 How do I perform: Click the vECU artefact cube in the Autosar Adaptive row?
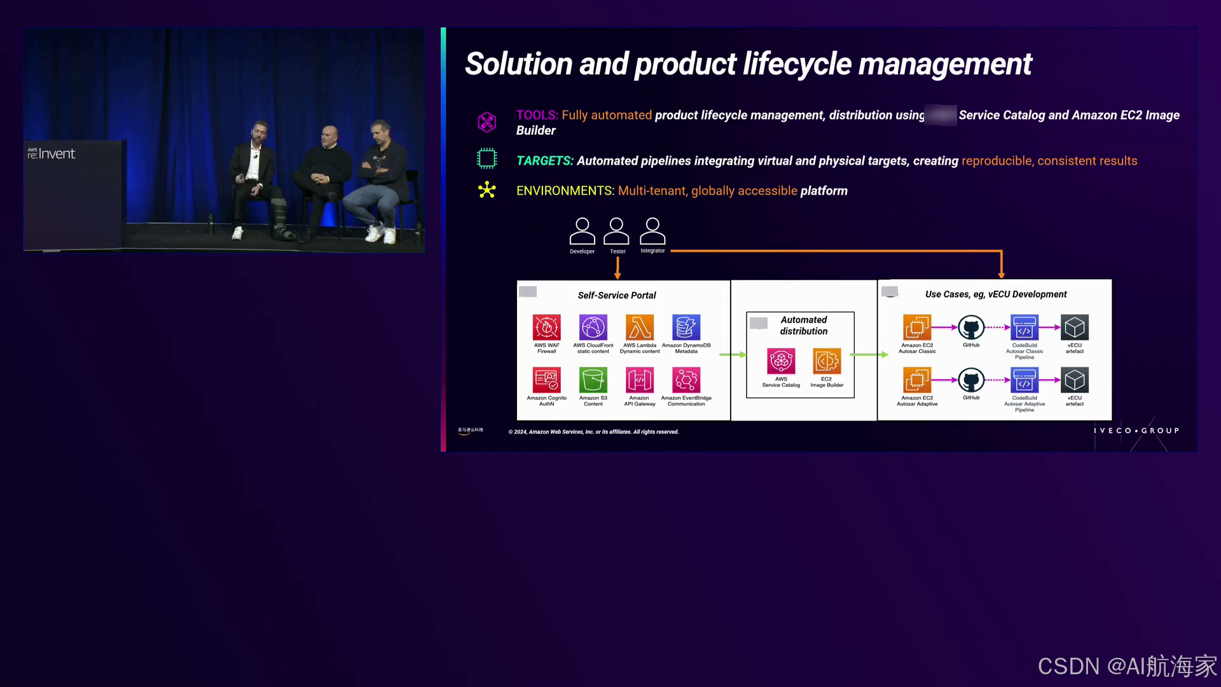[1075, 380]
